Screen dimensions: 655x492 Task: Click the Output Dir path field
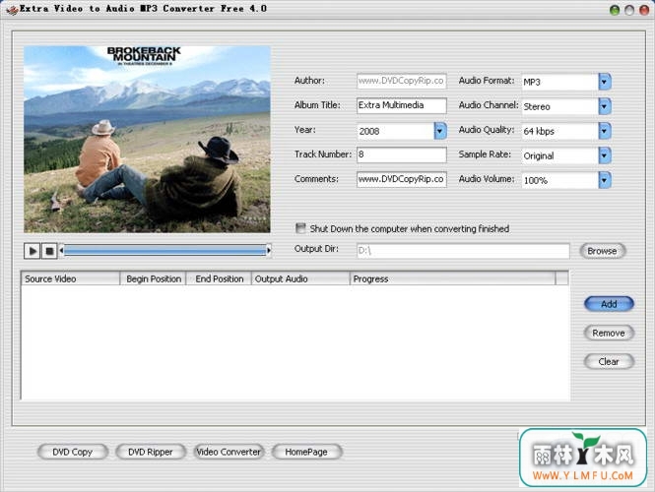[463, 251]
